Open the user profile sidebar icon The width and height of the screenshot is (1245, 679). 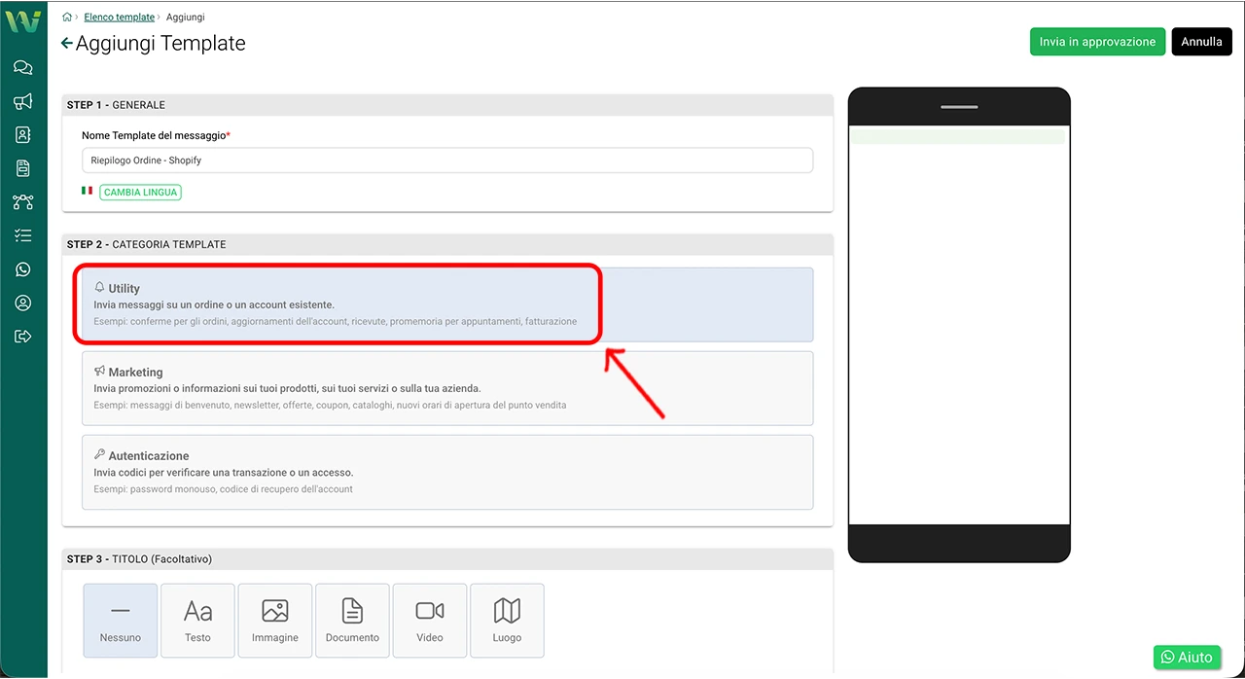point(23,304)
